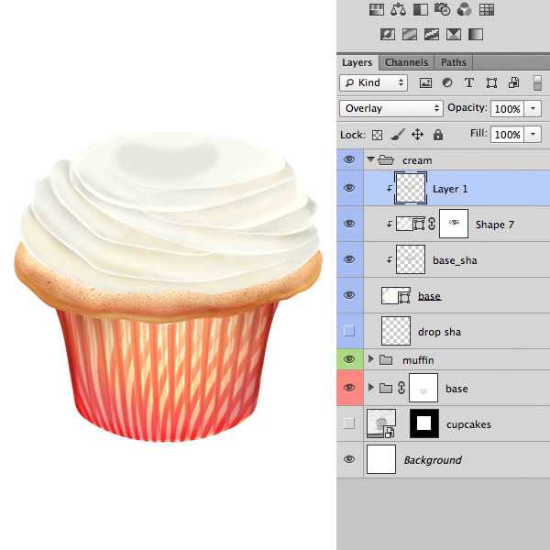This screenshot has width=550, height=550.
Task: Lock transparent pixels icon
Action: pyautogui.click(x=377, y=135)
